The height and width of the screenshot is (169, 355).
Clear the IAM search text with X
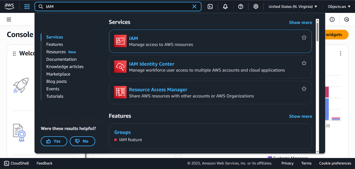pos(194,7)
